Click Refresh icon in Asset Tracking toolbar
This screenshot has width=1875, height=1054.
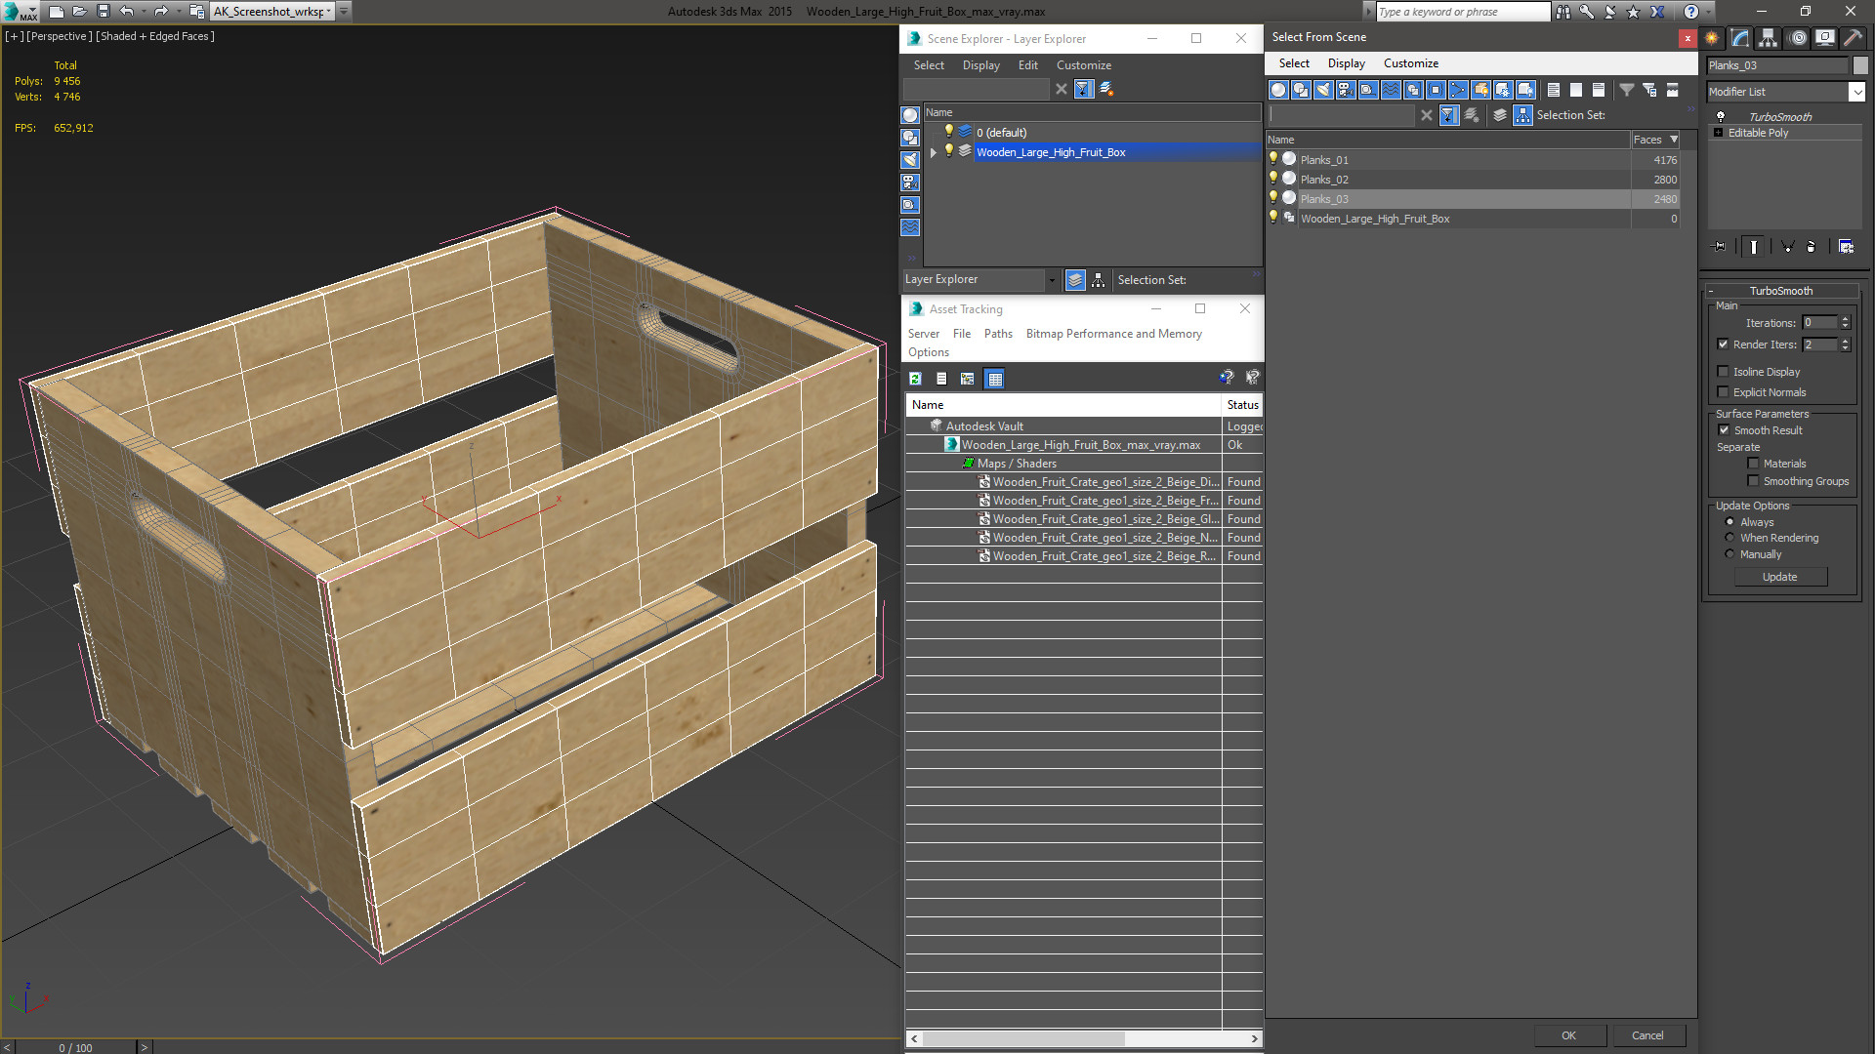pyautogui.click(x=915, y=379)
